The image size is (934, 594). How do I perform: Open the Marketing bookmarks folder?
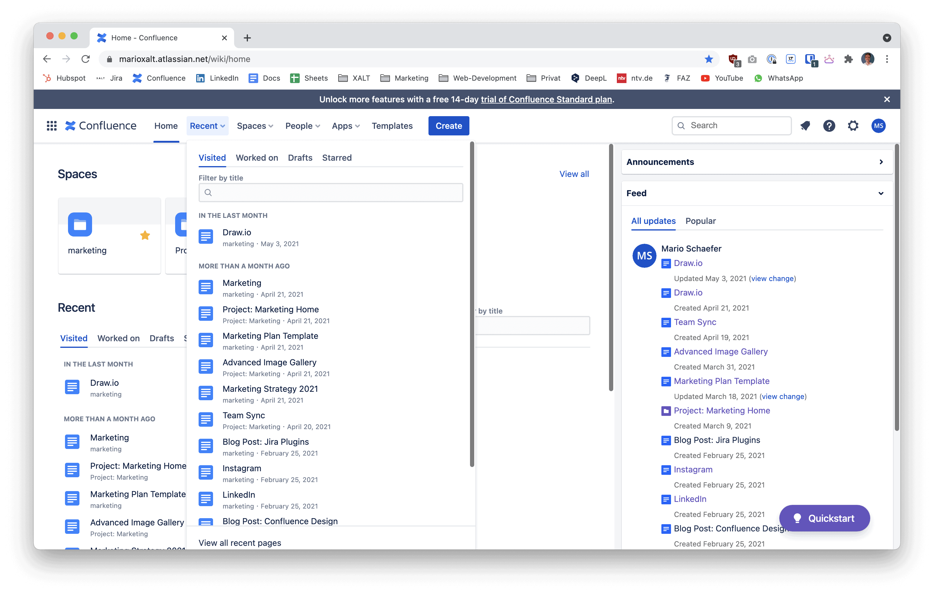pos(404,78)
